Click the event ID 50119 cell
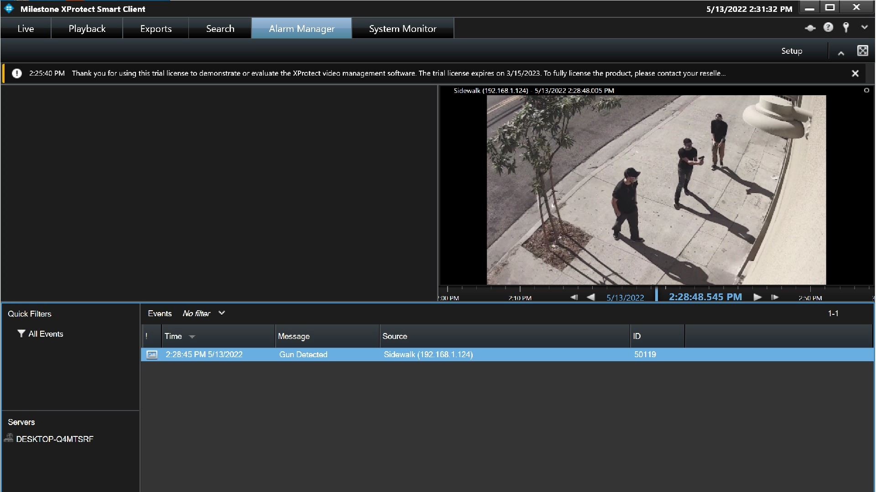 645,354
